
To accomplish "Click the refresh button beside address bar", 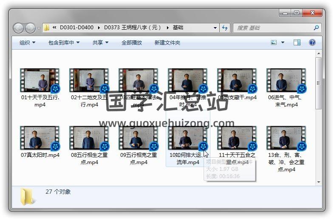I will pyautogui.click(x=225, y=28).
